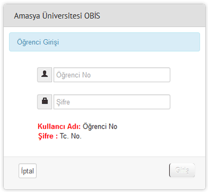Click blank white area below Tc. No. text
Screen dimensions: 208x192
pyautogui.click(x=104, y=148)
